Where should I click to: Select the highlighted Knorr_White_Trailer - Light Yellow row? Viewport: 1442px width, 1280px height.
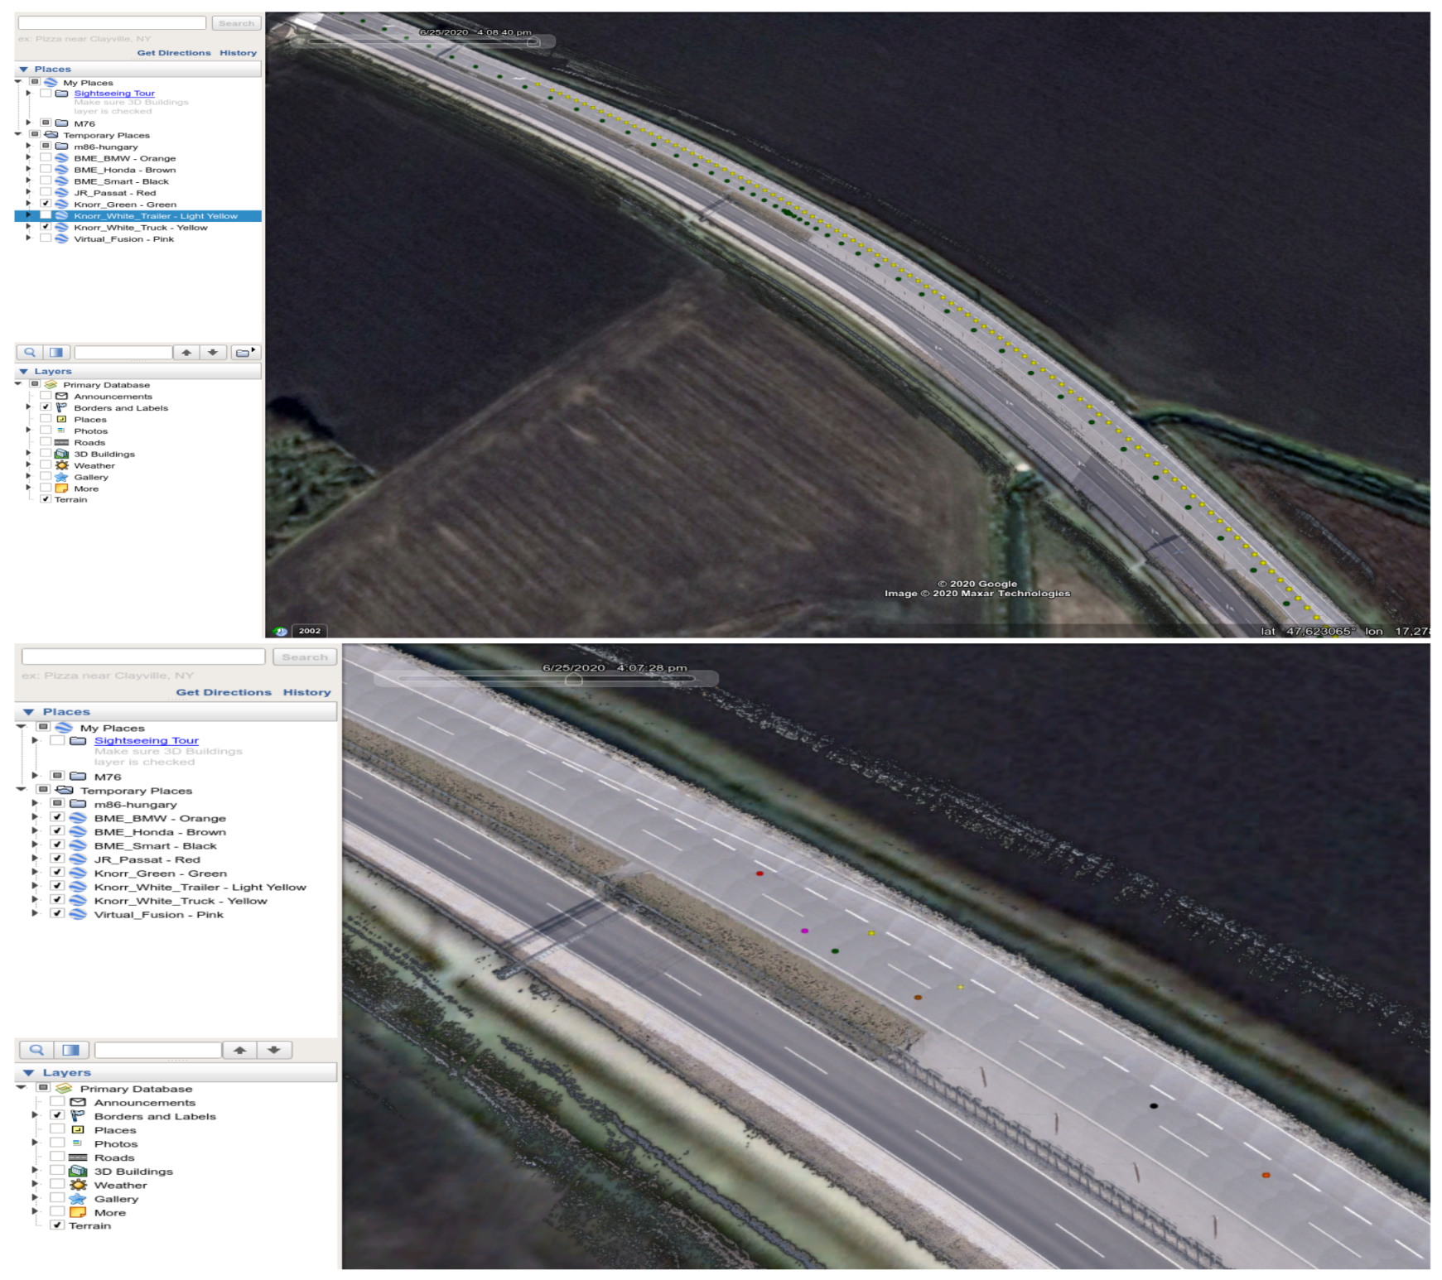[x=155, y=216]
